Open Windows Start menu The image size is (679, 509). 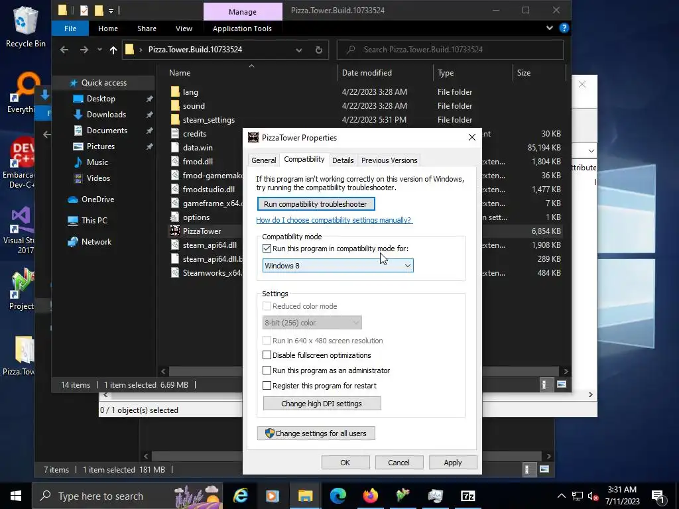click(x=16, y=496)
